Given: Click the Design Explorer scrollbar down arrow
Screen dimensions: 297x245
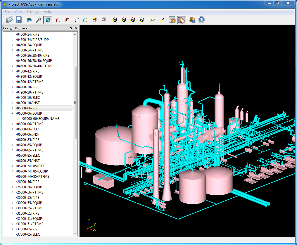Looking at the screenshot, I should pyautogui.click(x=75, y=234).
